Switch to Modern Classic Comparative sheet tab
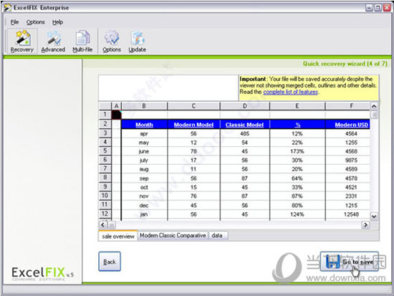394x296 pixels. 173,235
